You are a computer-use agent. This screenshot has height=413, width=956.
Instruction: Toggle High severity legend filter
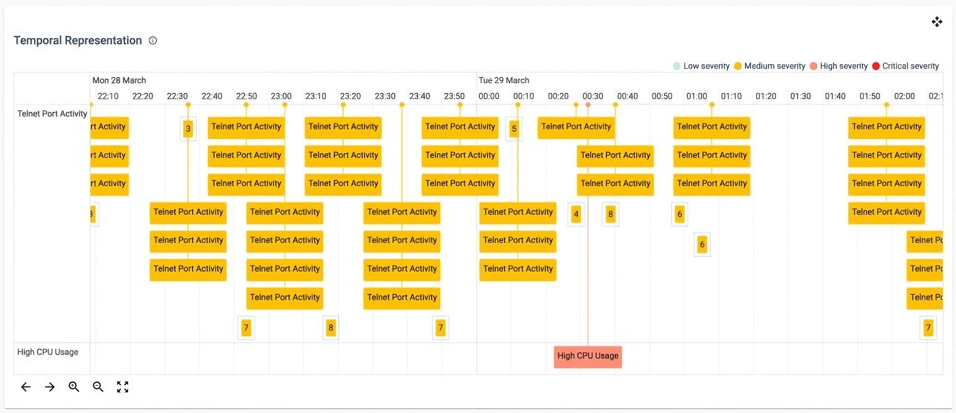838,66
